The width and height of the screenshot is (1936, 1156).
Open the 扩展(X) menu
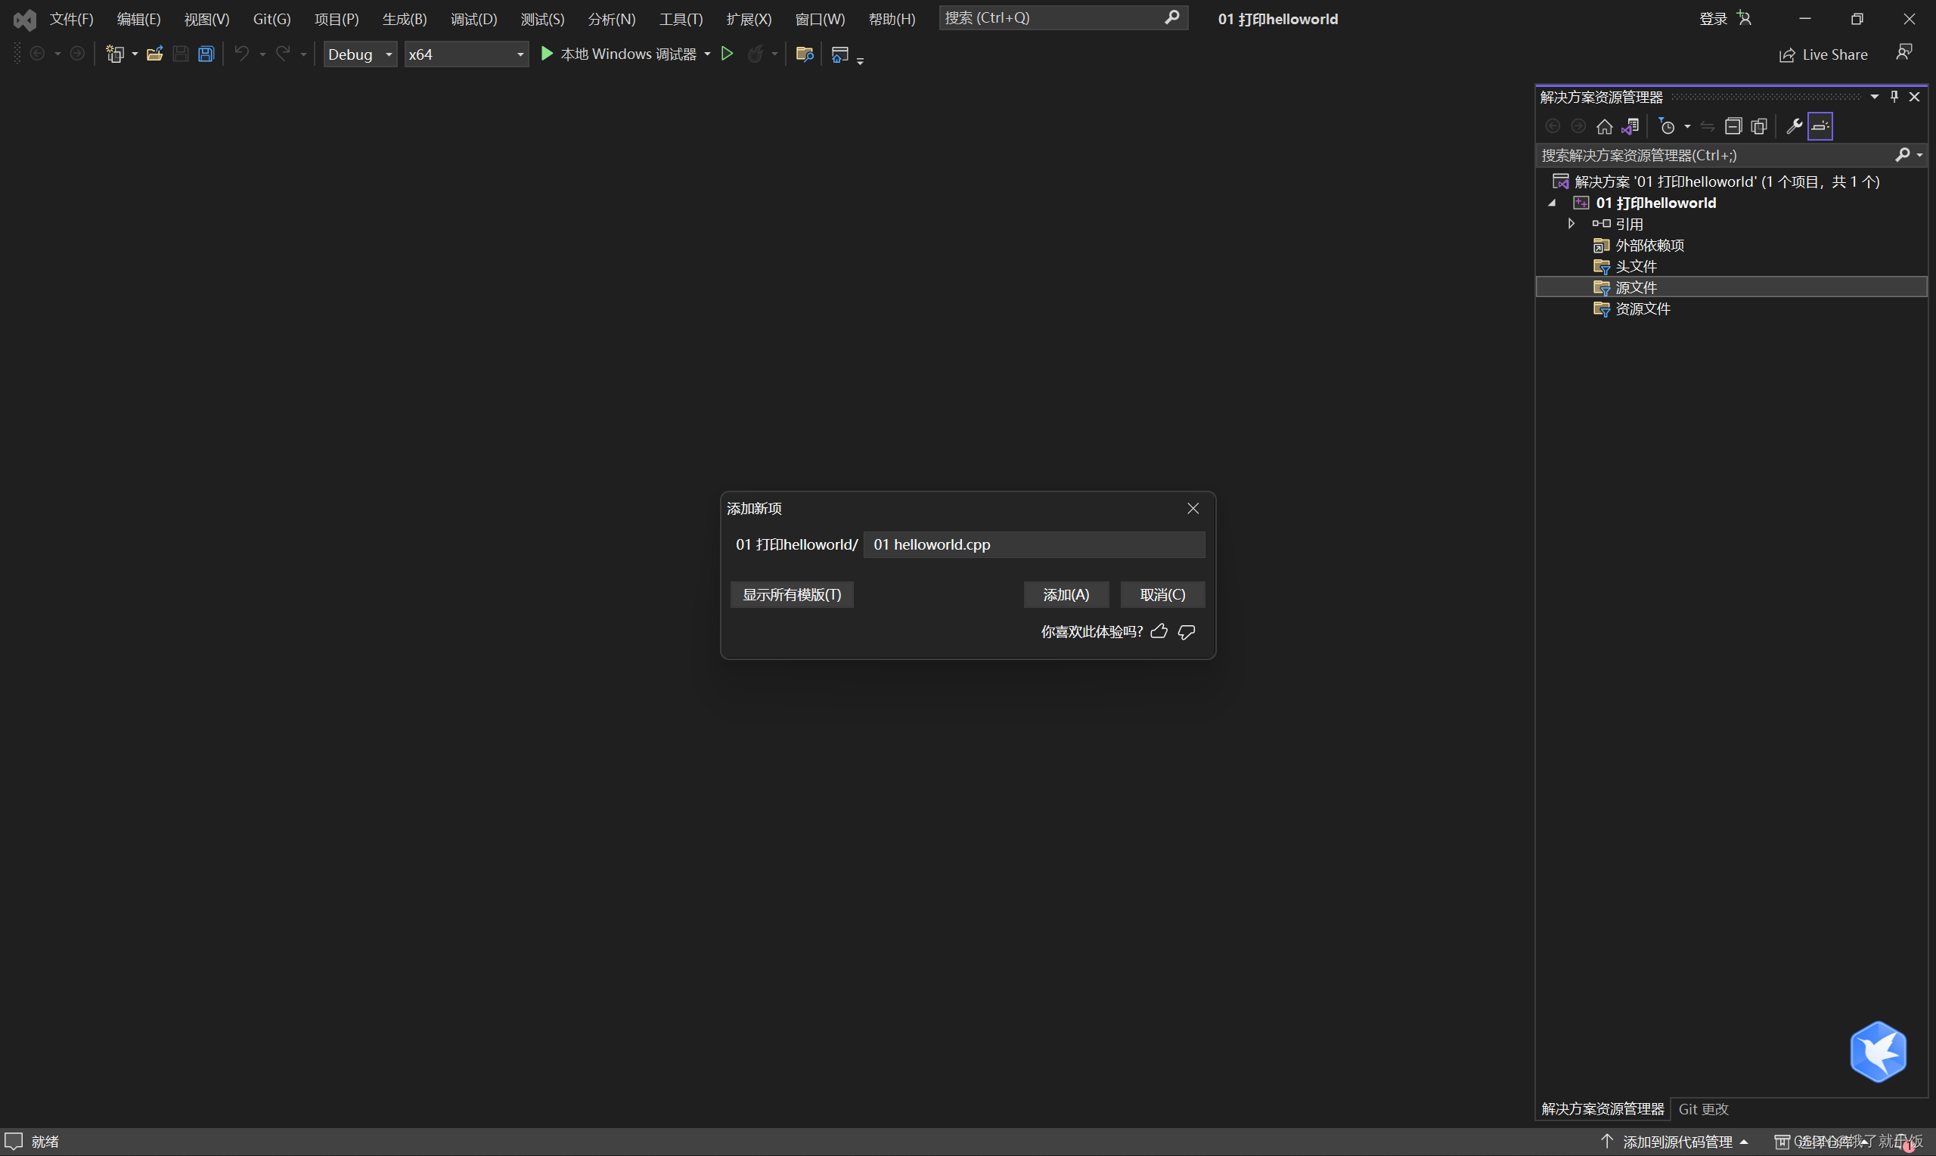pos(749,19)
